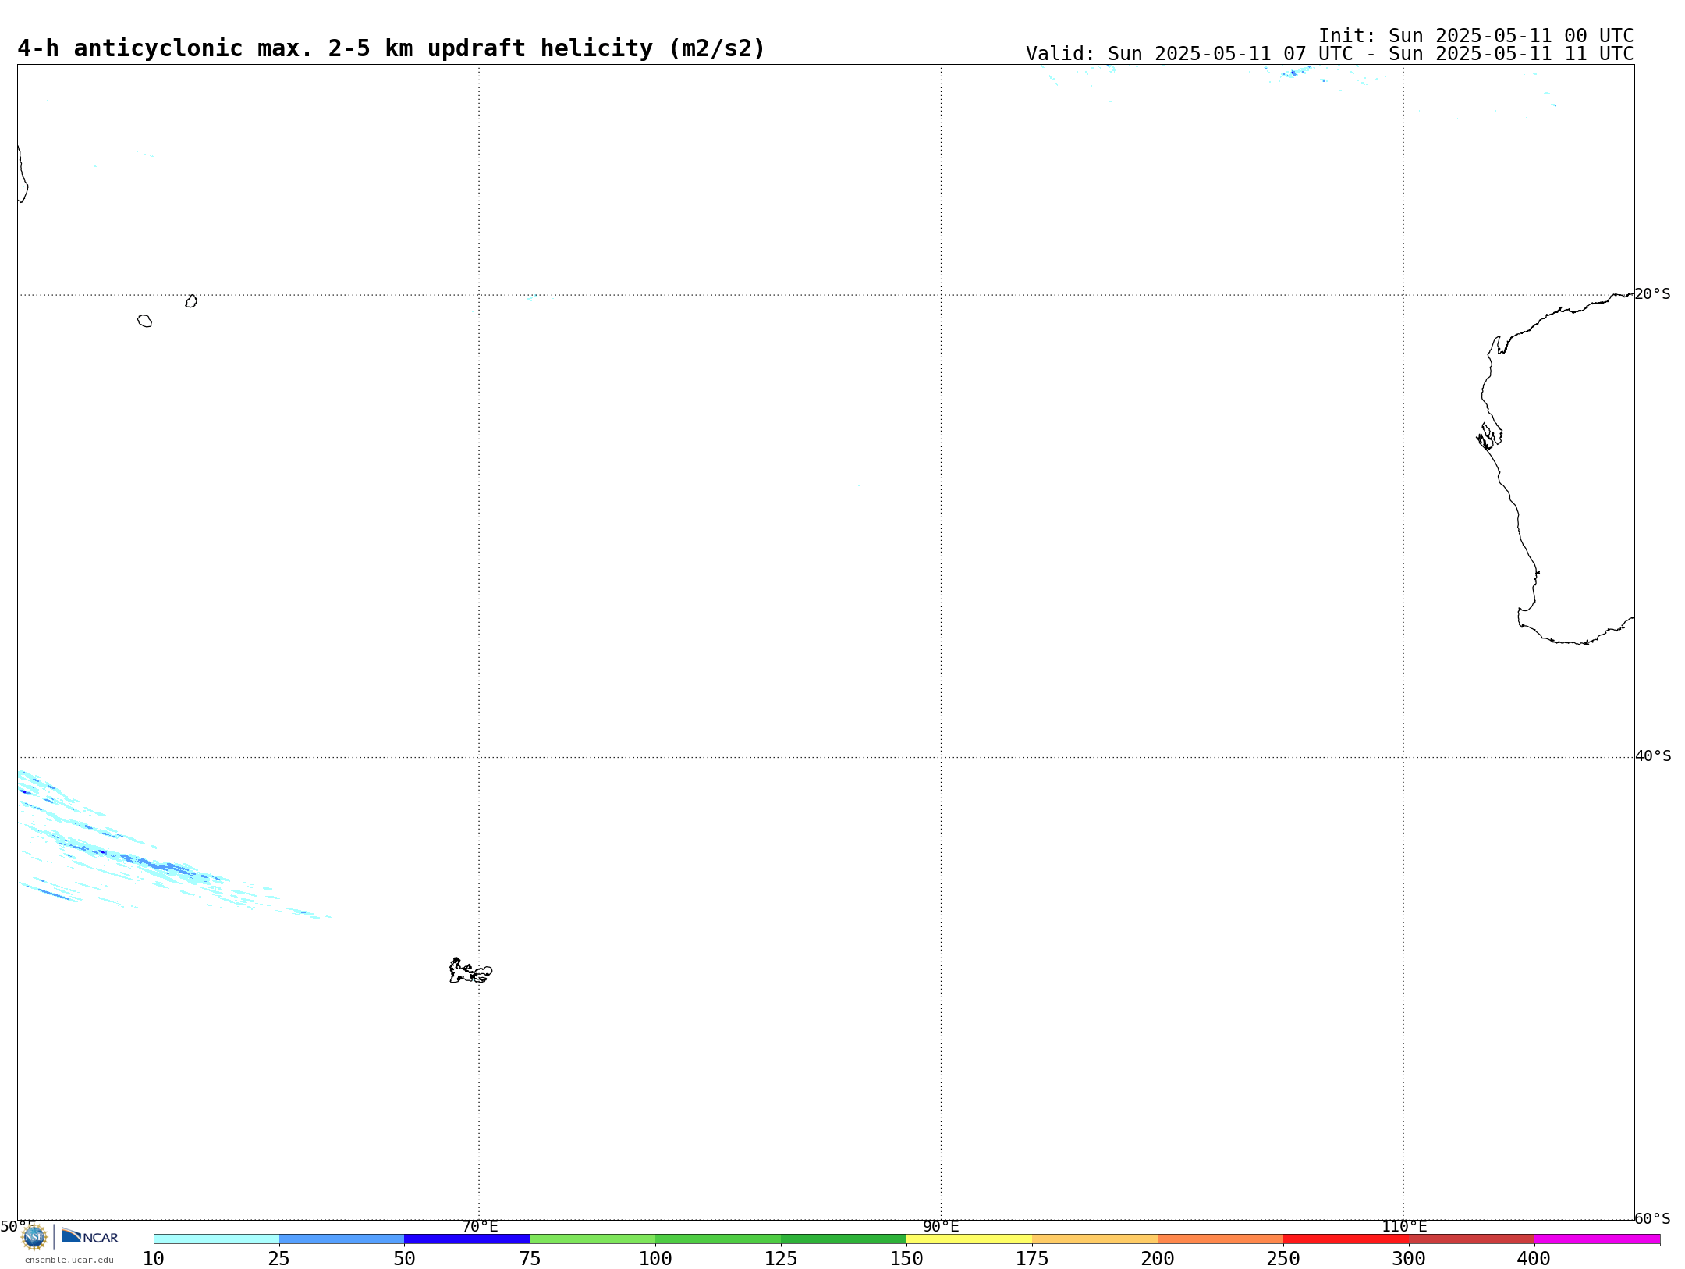Click the colorbar value label 50
The height and width of the screenshot is (1269, 1685).
404,1259
